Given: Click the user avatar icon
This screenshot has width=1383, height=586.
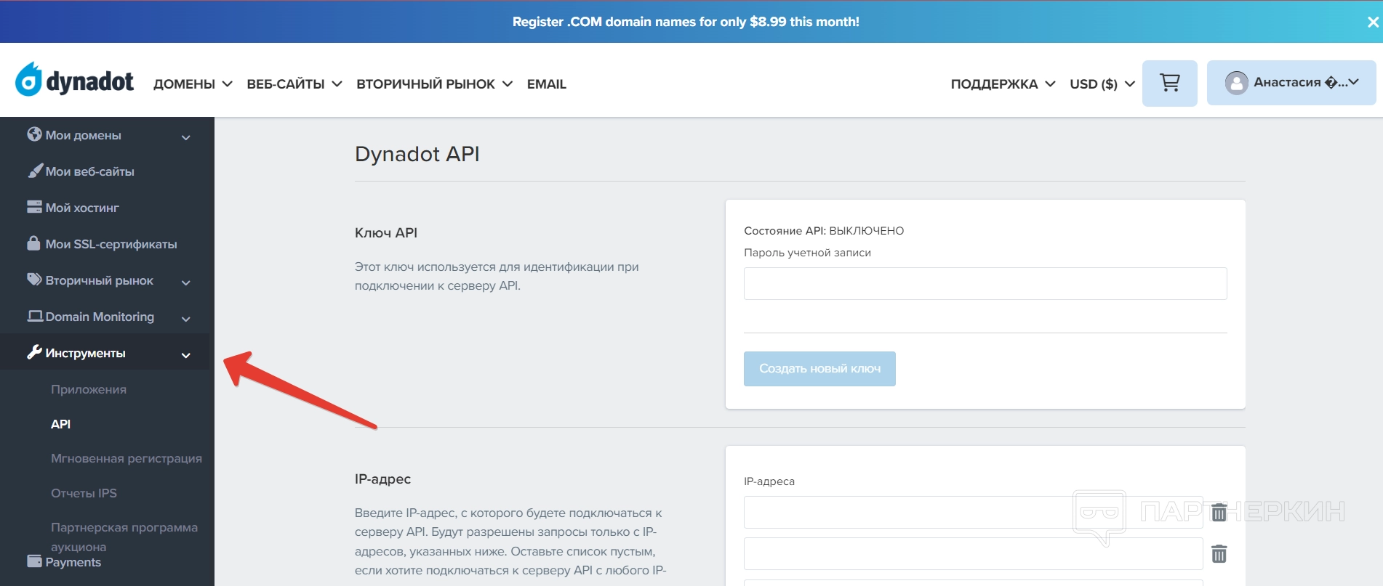Looking at the screenshot, I should tap(1236, 83).
